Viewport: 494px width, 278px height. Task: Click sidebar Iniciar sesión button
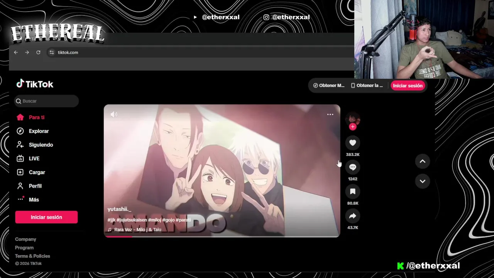coord(46,217)
